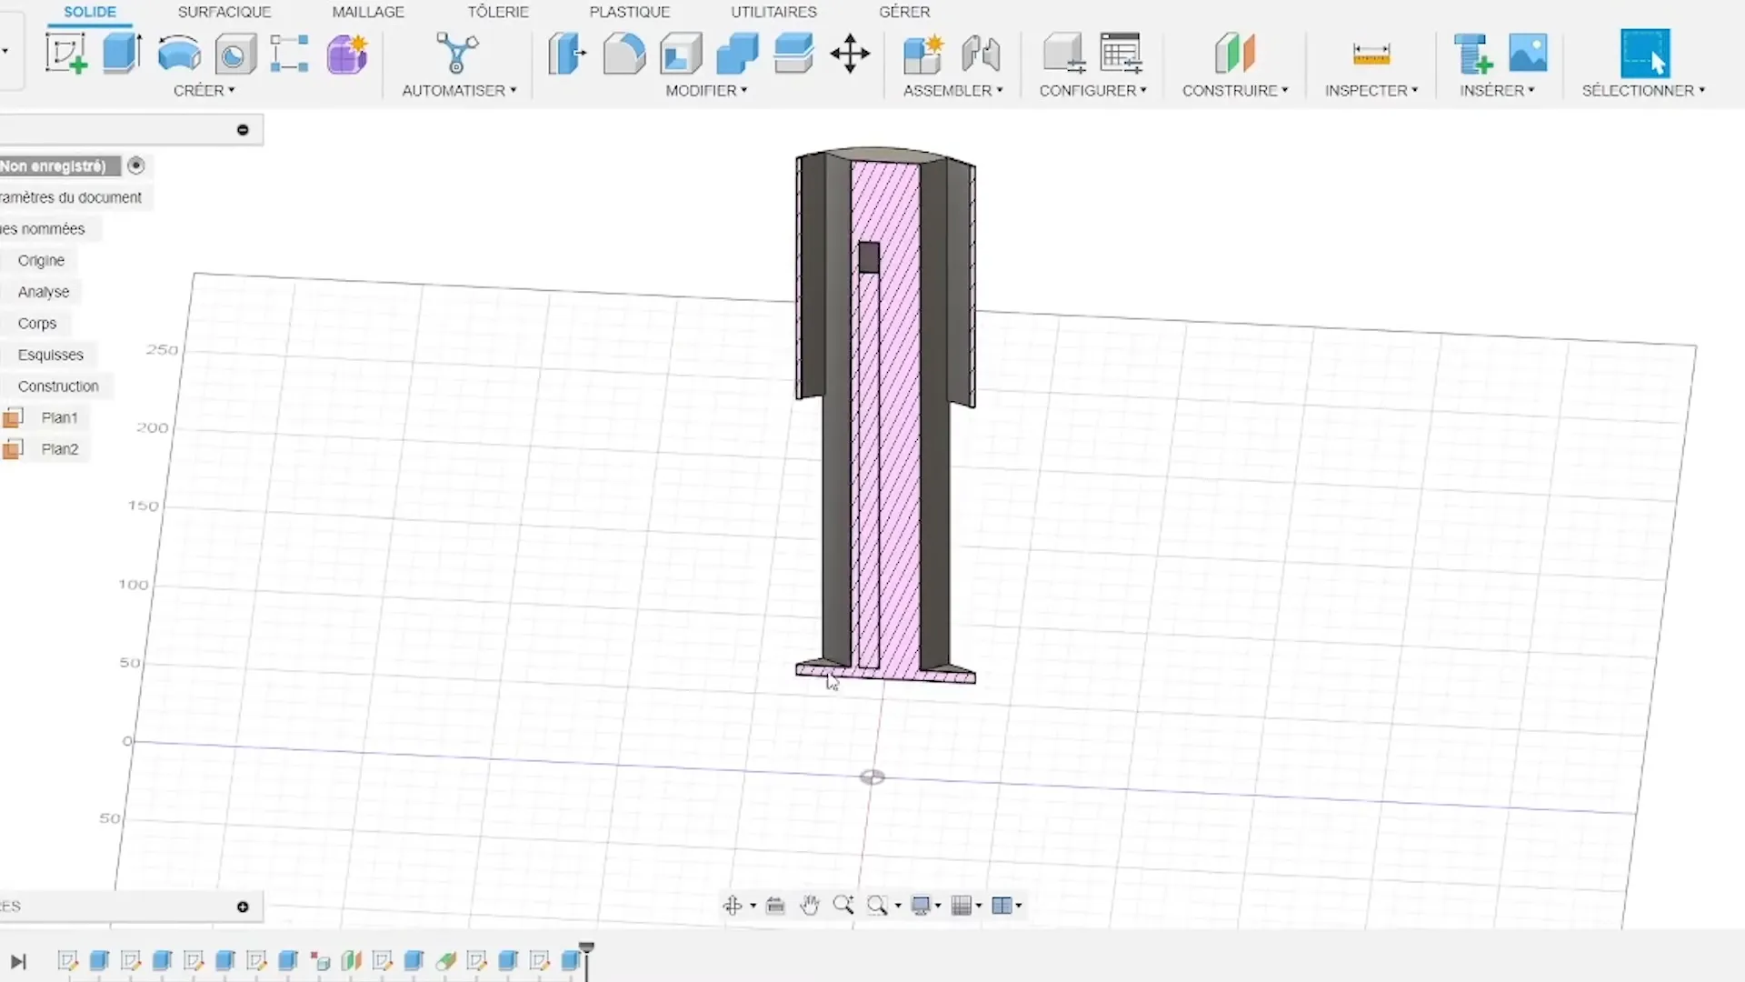Select the Hole tool in Créer
This screenshot has width=1745, height=982.
[235, 55]
